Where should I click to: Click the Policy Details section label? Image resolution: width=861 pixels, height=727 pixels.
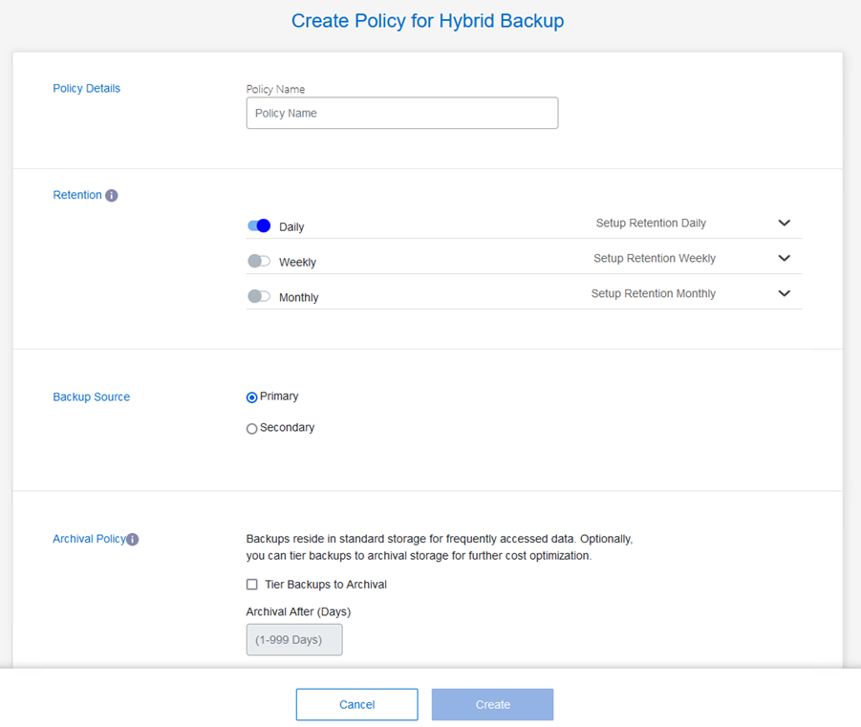pos(86,89)
